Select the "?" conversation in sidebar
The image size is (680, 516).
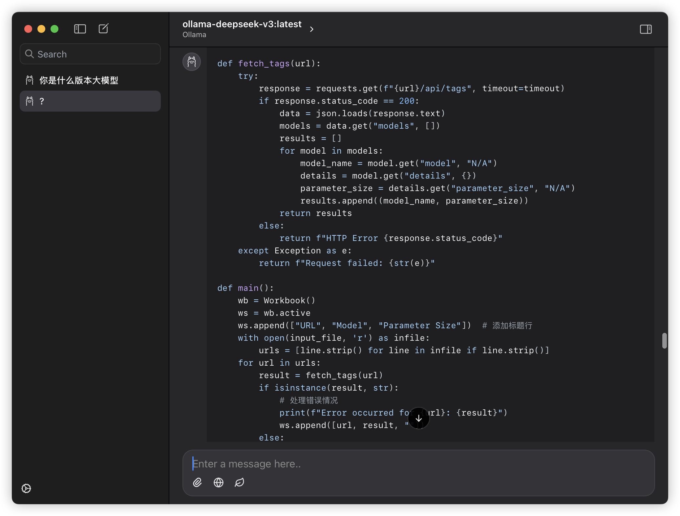click(90, 101)
